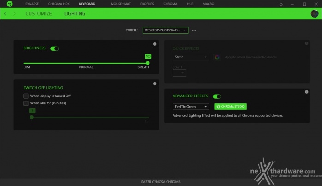Check When idle for (minutes)
322x186 pixels.
click(26, 103)
